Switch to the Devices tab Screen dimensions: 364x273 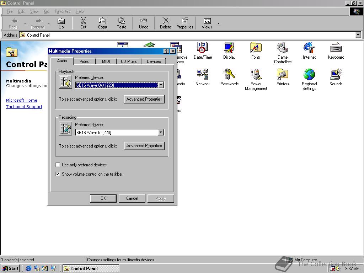pos(154,61)
